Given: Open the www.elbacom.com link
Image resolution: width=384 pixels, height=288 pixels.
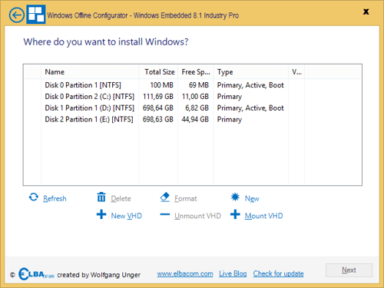Looking at the screenshot, I should point(185,273).
